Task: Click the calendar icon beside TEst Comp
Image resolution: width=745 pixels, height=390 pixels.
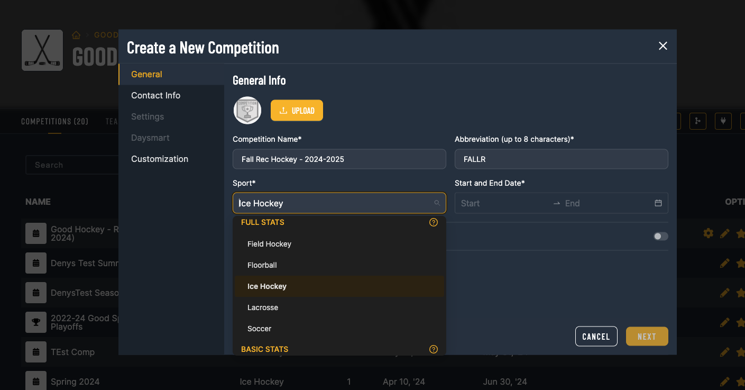Action: [x=36, y=352]
